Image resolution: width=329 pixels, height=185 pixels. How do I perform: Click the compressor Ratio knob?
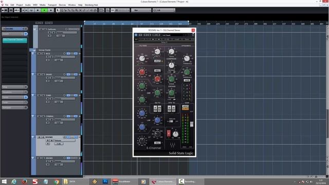pyautogui.click(x=171, y=51)
